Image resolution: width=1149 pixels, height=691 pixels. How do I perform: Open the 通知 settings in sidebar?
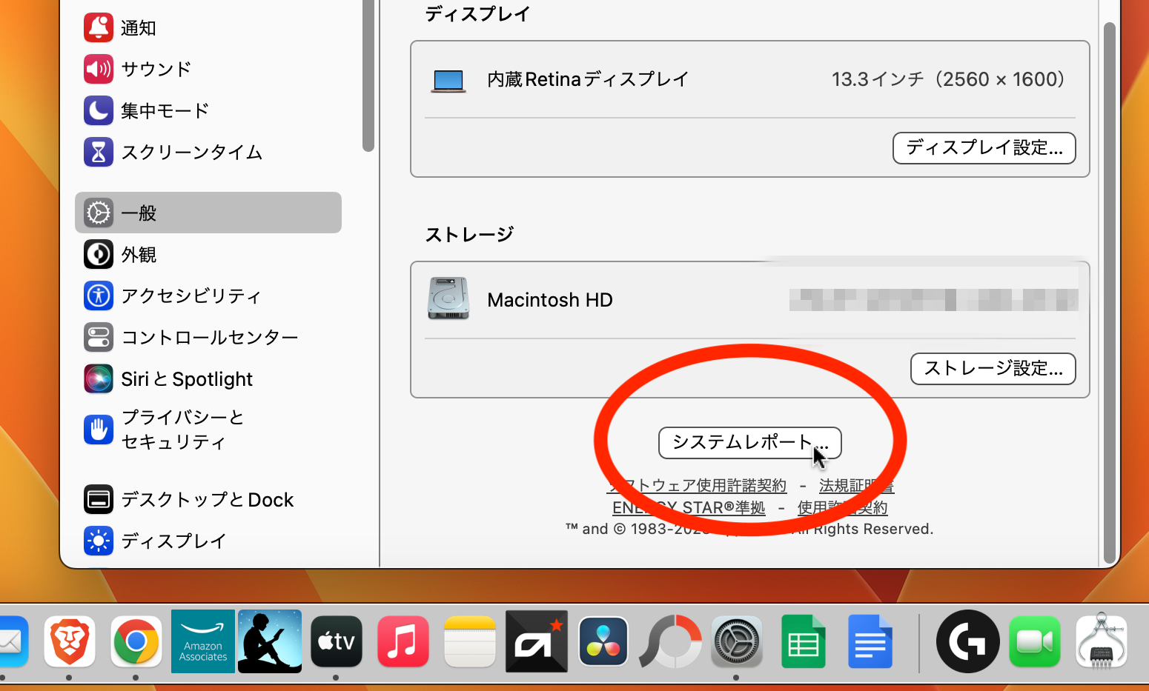(x=138, y=28)
